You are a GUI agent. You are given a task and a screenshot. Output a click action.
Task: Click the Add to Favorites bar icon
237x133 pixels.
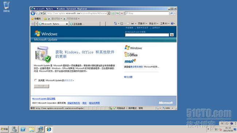[45, 19]
